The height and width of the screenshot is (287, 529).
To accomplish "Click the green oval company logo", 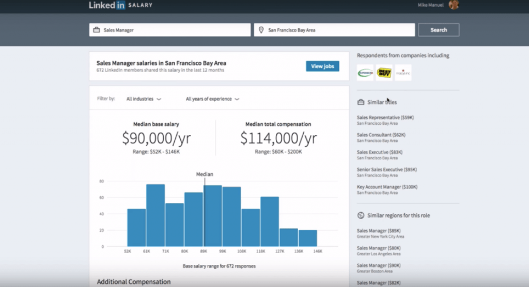I will coord(365,73).
